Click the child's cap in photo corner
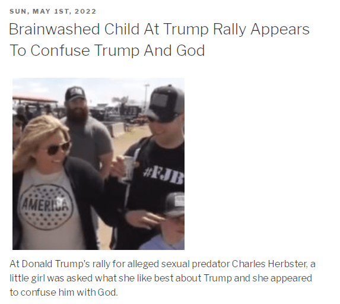Screen dimensions: 340x304 coord(175,204)
